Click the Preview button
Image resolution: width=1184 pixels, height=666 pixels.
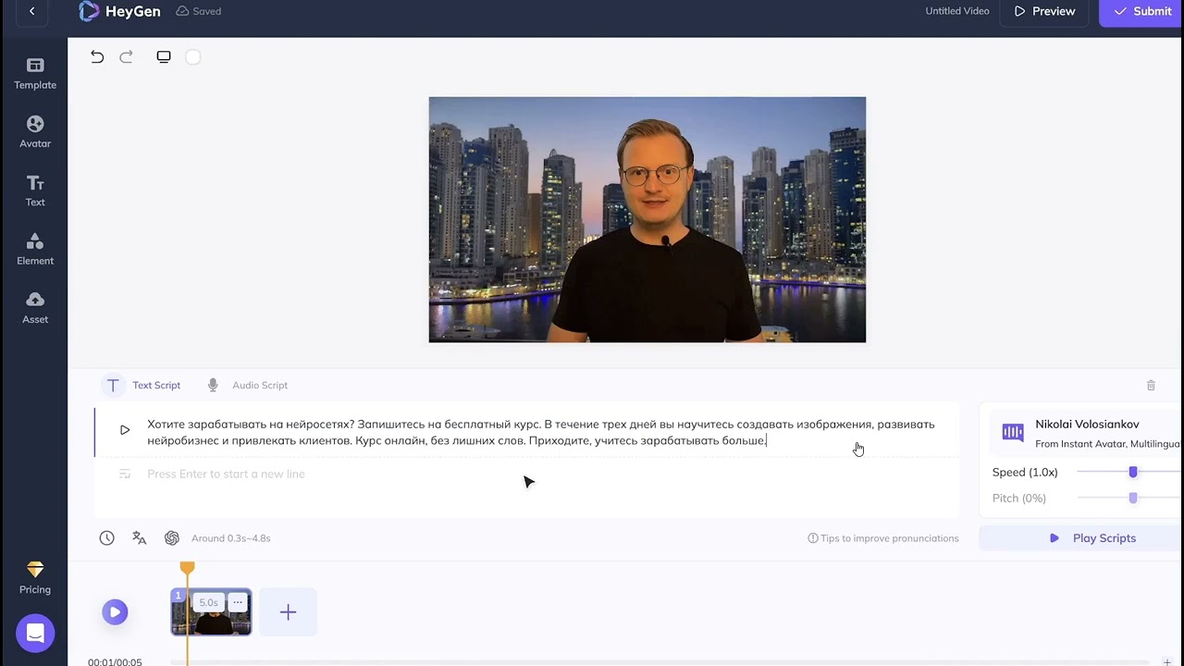(x=1044, y=11)
